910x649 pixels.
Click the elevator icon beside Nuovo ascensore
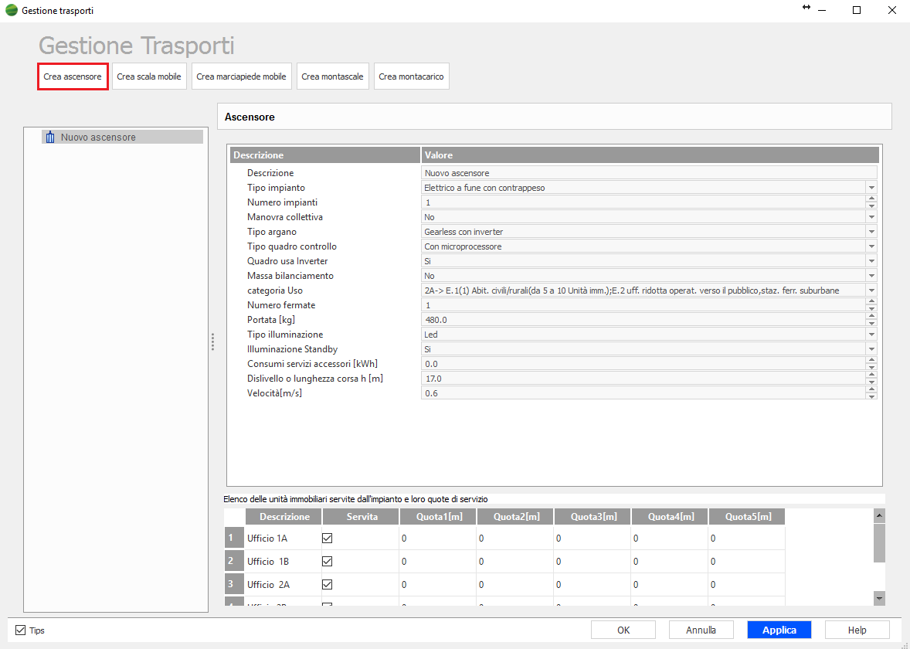50,138
